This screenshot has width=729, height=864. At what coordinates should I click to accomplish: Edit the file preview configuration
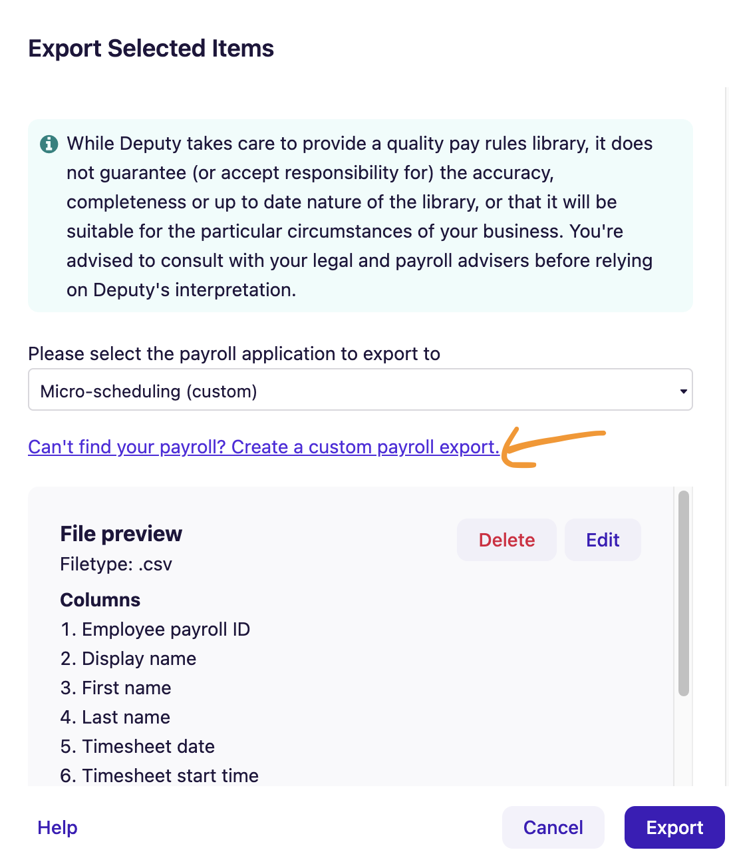pos(603,540)
